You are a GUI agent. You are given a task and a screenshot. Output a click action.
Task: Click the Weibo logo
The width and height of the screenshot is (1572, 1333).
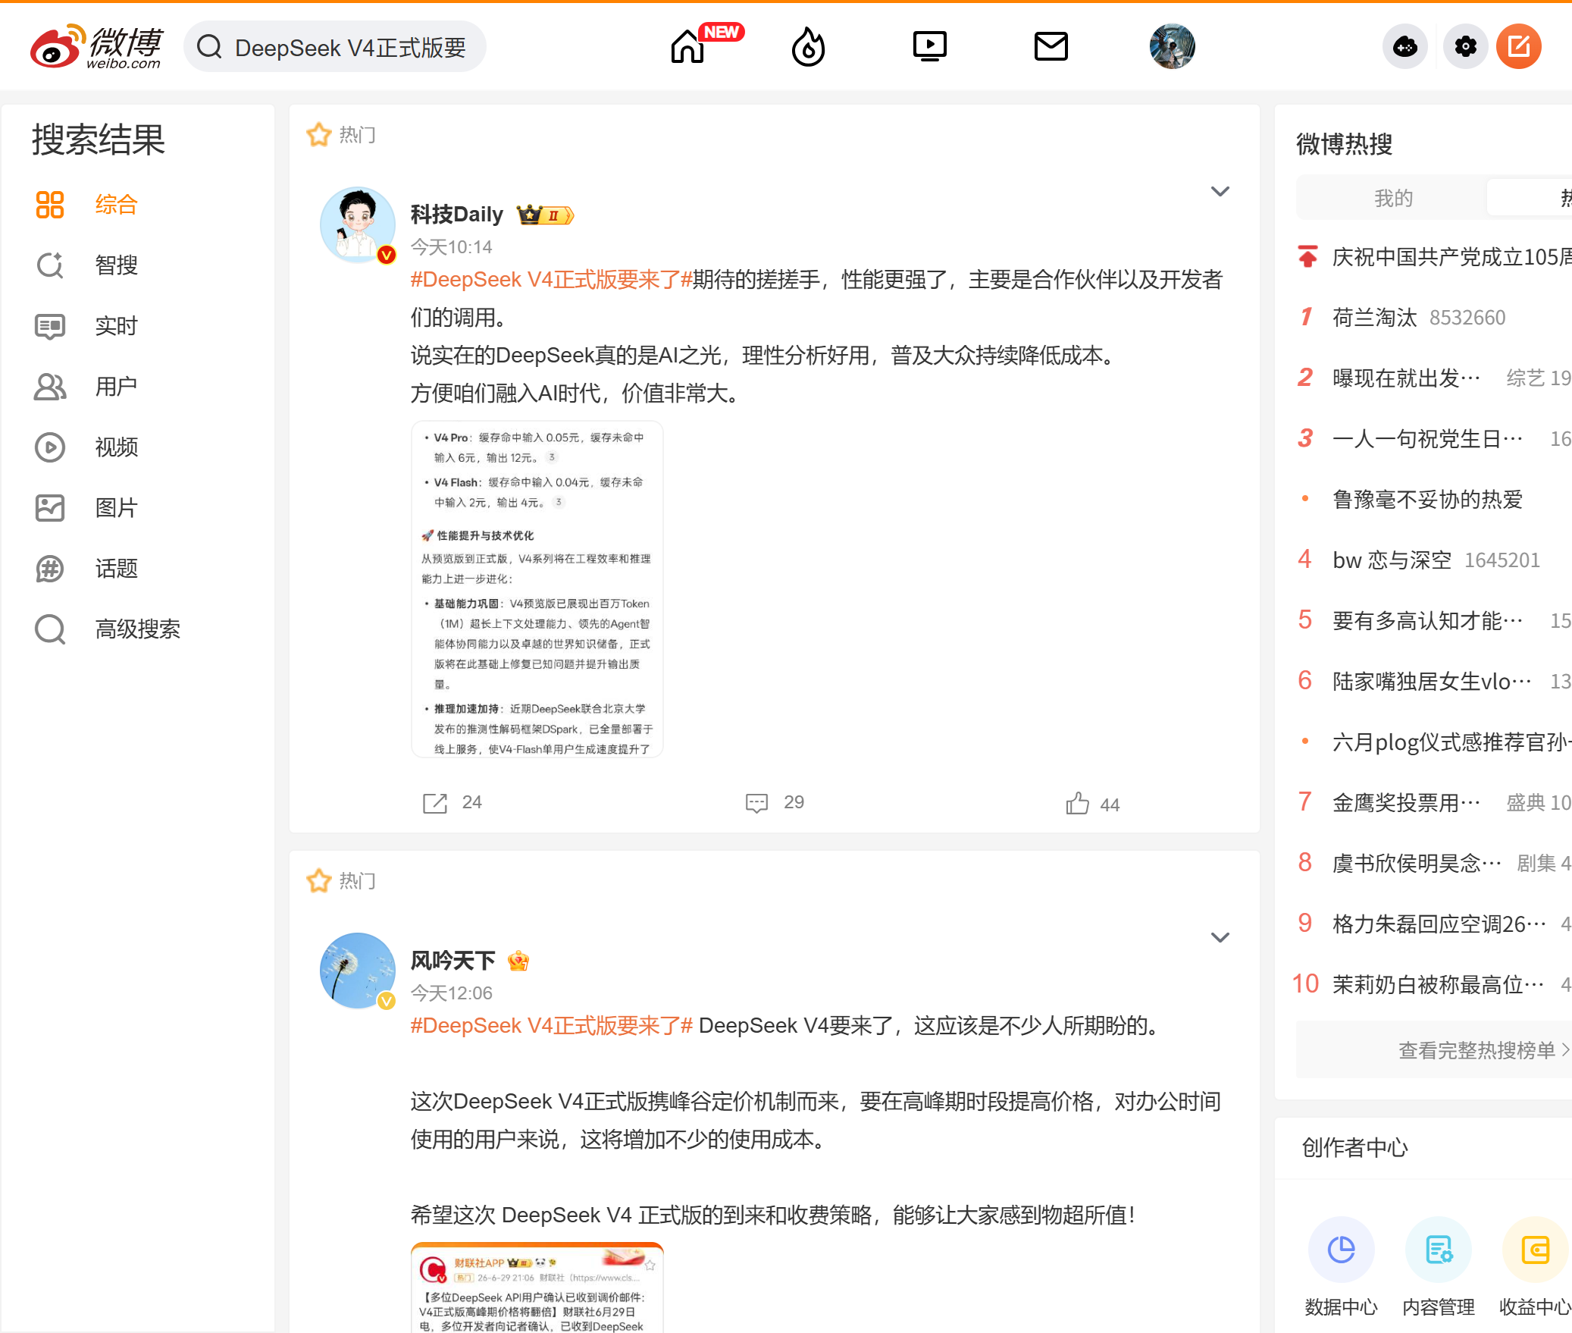point(96,47)
